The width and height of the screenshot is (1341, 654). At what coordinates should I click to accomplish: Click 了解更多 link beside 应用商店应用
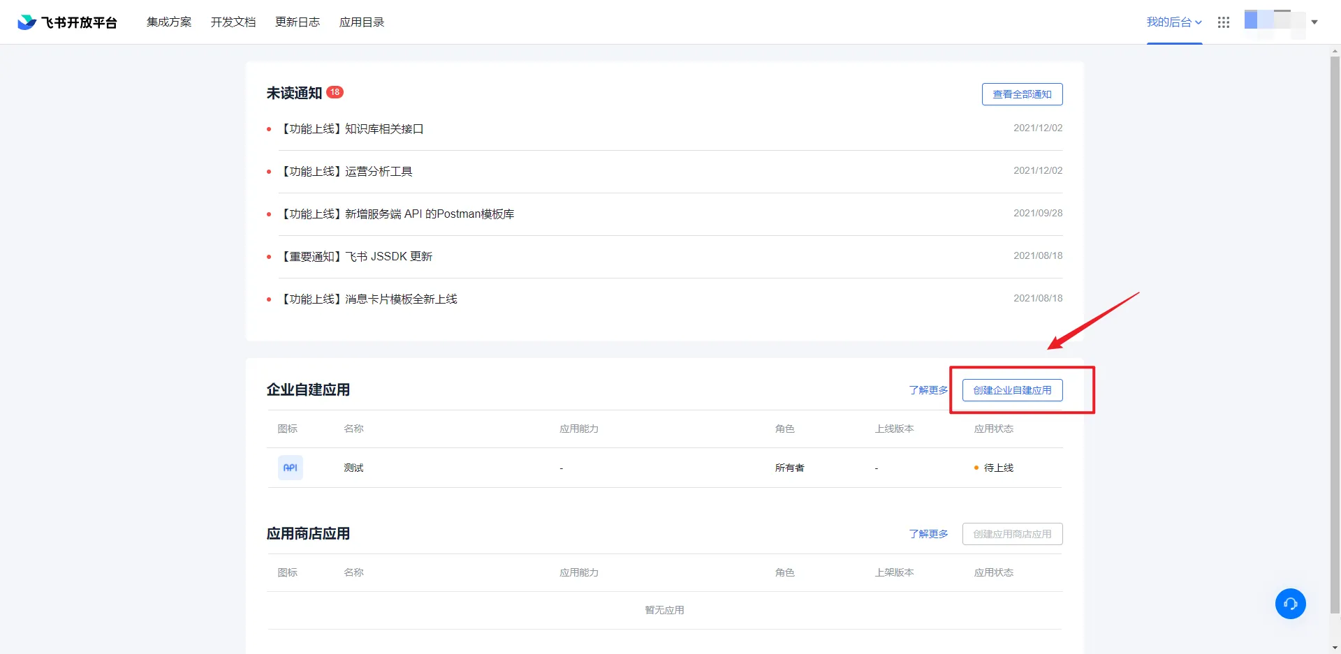[x=928, y=534]
